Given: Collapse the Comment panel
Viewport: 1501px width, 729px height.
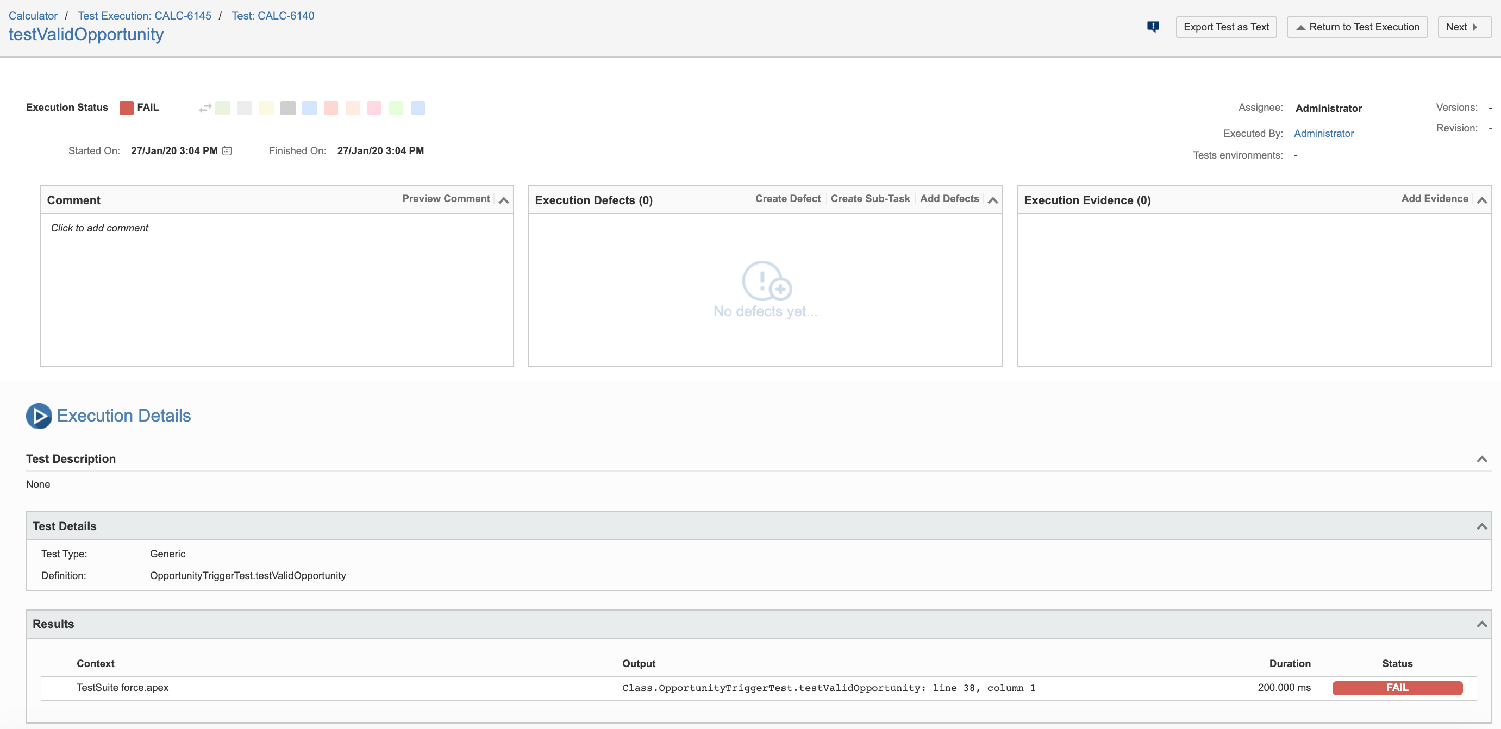Looking at the screenshot, I should click(504, 200).
